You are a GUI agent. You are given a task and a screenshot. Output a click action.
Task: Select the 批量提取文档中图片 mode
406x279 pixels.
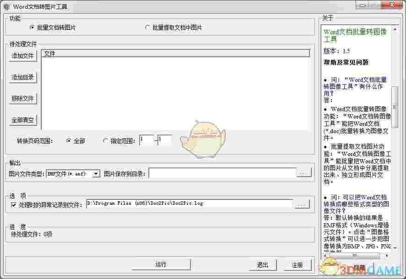pyautogui.click(x=147, y=27)
